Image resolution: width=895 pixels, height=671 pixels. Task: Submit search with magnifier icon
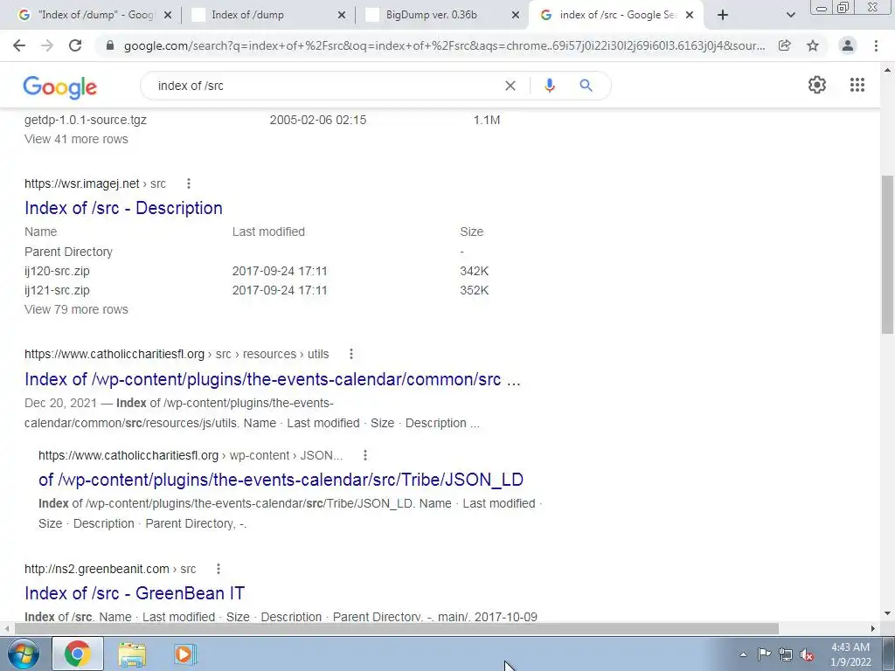pyautogui.click(x=586, y=86)
